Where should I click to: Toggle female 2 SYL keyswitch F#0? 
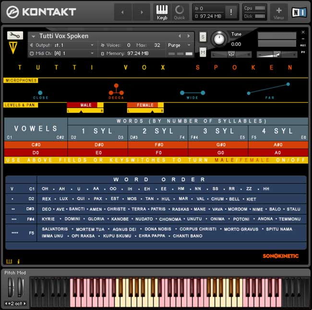click(158, 145)
